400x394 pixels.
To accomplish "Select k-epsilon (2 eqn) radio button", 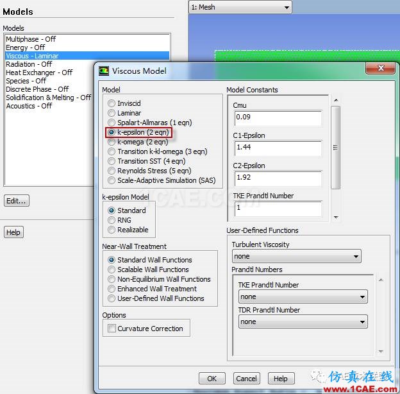I will 112,132.
